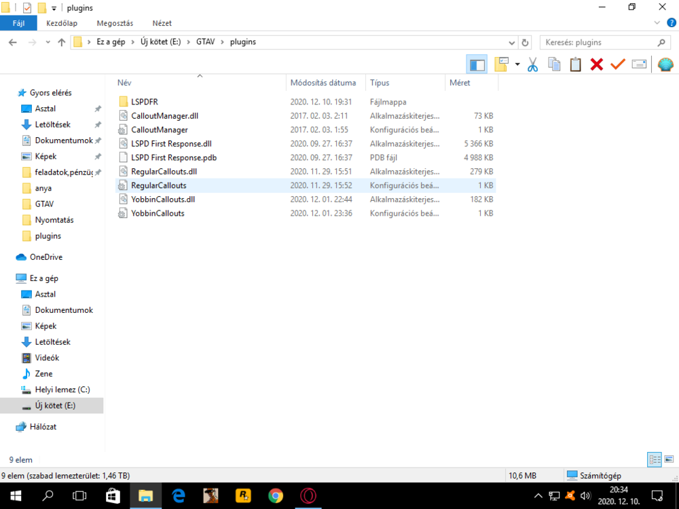This screenshot has width=679, height=509.
Task: Click the Cut scissors toolbar icon
Action: click(x=532, y=65)
